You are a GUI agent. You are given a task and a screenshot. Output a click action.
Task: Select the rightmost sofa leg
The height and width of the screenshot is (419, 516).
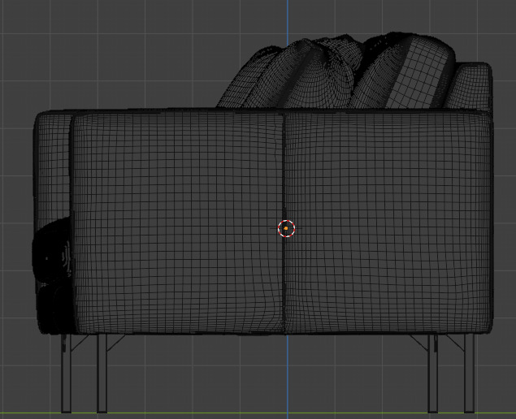click(469, 374)
